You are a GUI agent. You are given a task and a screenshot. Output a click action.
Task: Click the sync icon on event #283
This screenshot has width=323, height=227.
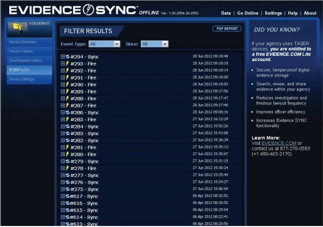(67, 134)
